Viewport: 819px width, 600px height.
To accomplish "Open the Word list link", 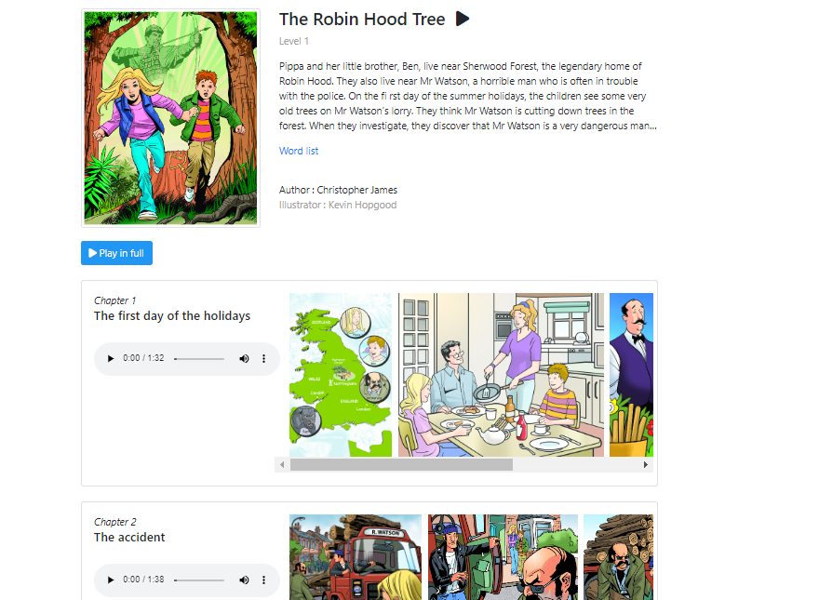I will [x=298, y=151].
